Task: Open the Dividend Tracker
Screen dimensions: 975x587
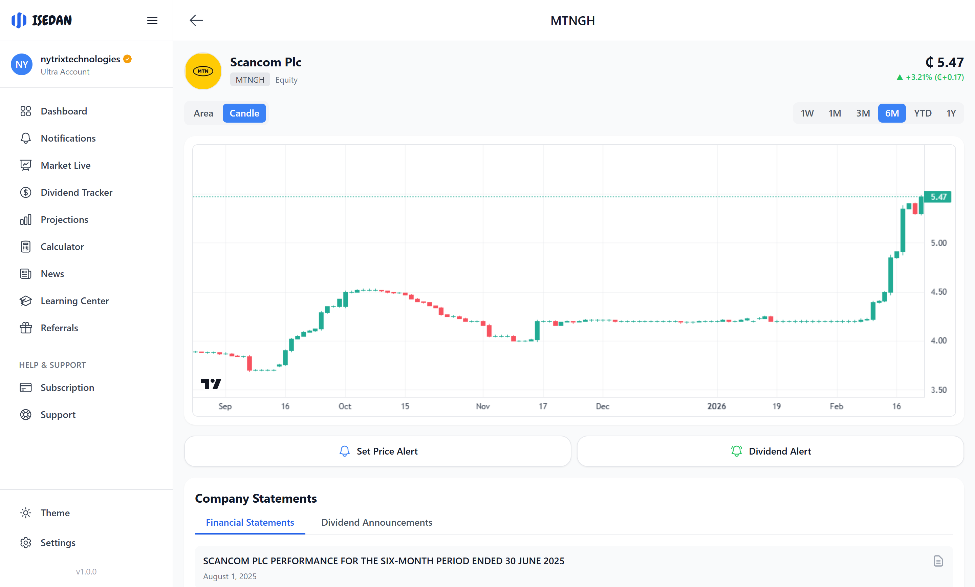Action: click(76, 192)
